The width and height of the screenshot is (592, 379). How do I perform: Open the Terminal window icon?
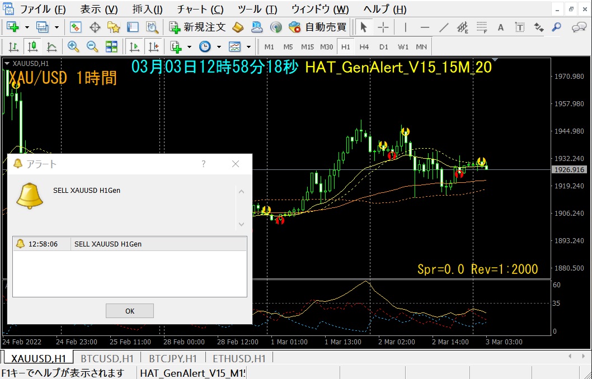click(x=133, y=27)
